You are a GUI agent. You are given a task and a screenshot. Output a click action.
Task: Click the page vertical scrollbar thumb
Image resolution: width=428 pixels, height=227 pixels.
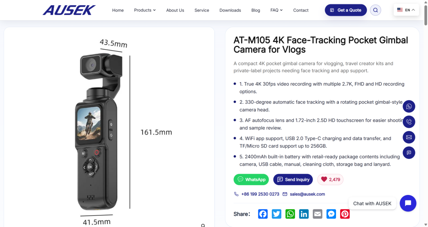click(x=426, y=15)
